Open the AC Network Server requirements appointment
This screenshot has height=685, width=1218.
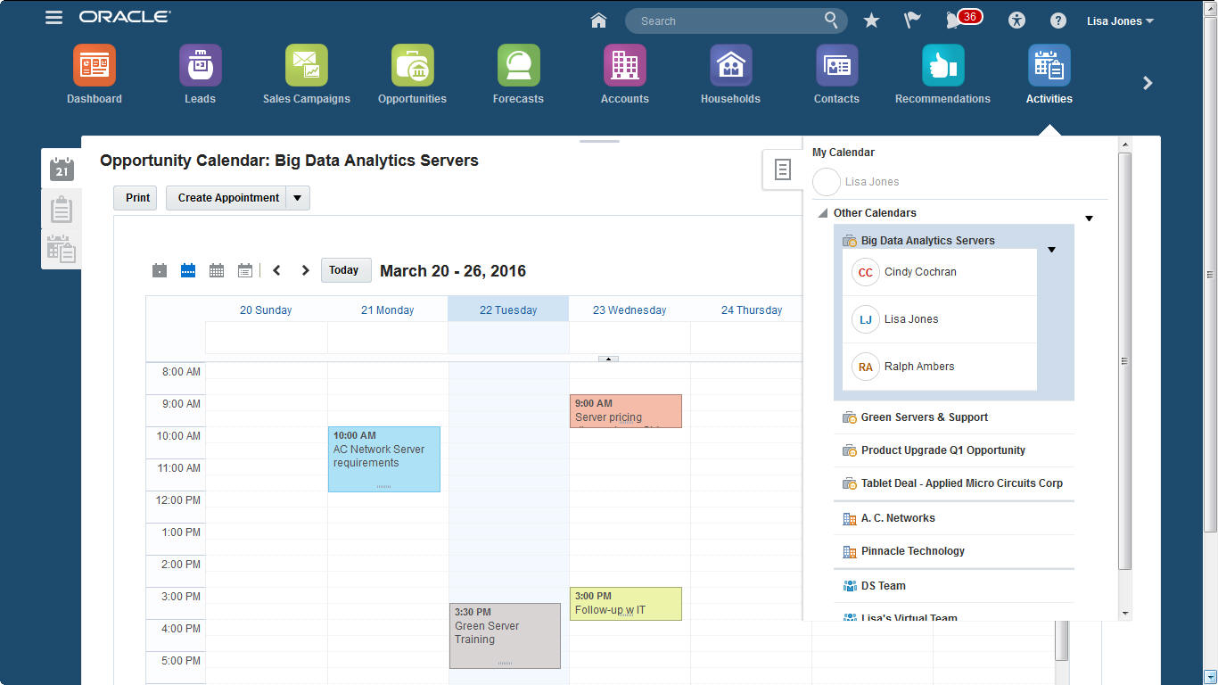point(384,459)
